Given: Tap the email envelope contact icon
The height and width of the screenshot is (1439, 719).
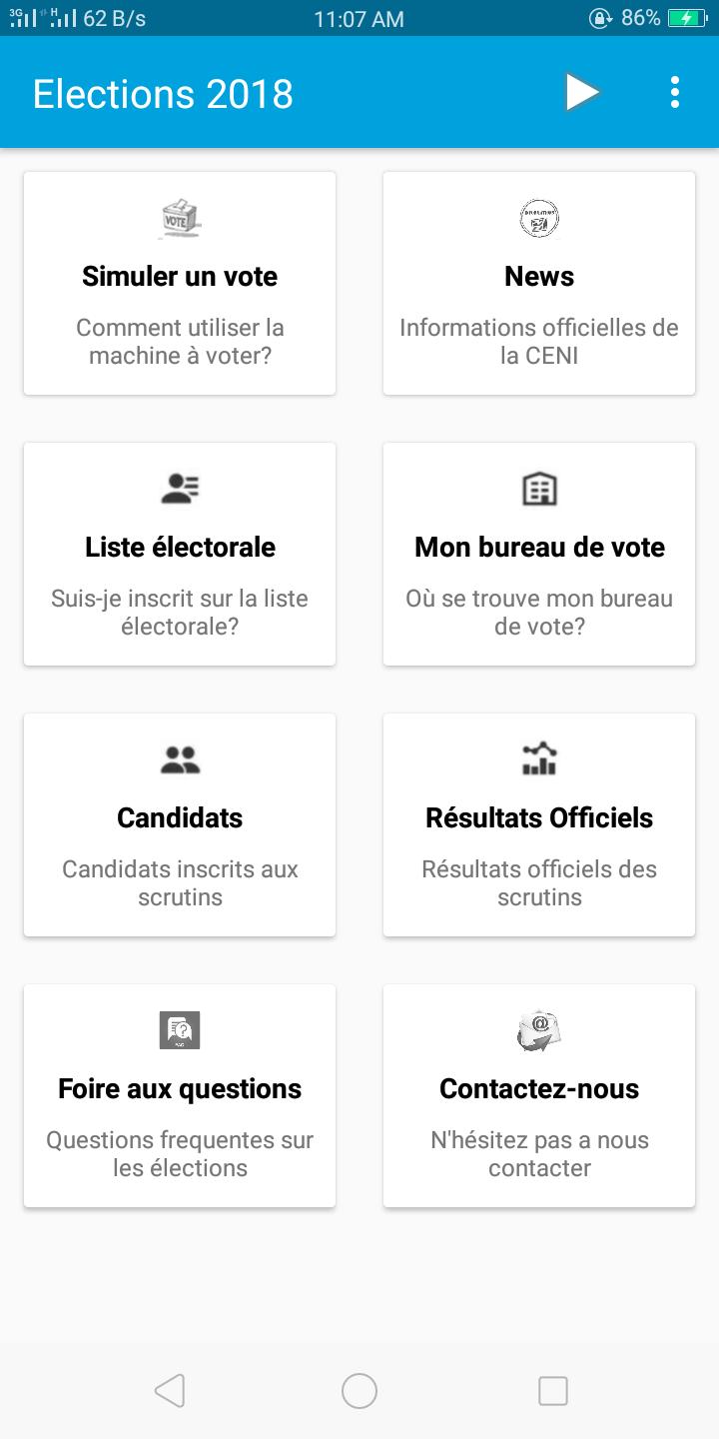Looking at the screenshot, I should tap(539, 1030).
